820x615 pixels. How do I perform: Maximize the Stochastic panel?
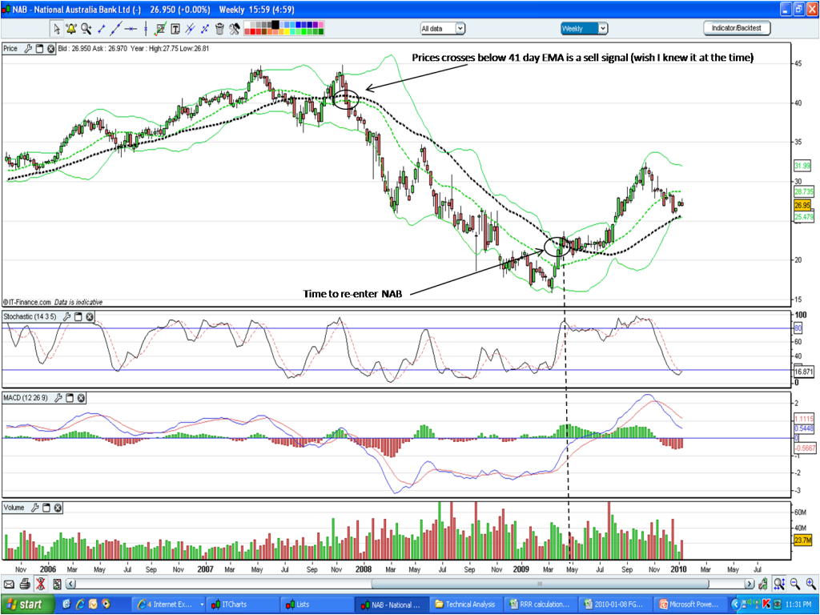[x=78, y=317]
